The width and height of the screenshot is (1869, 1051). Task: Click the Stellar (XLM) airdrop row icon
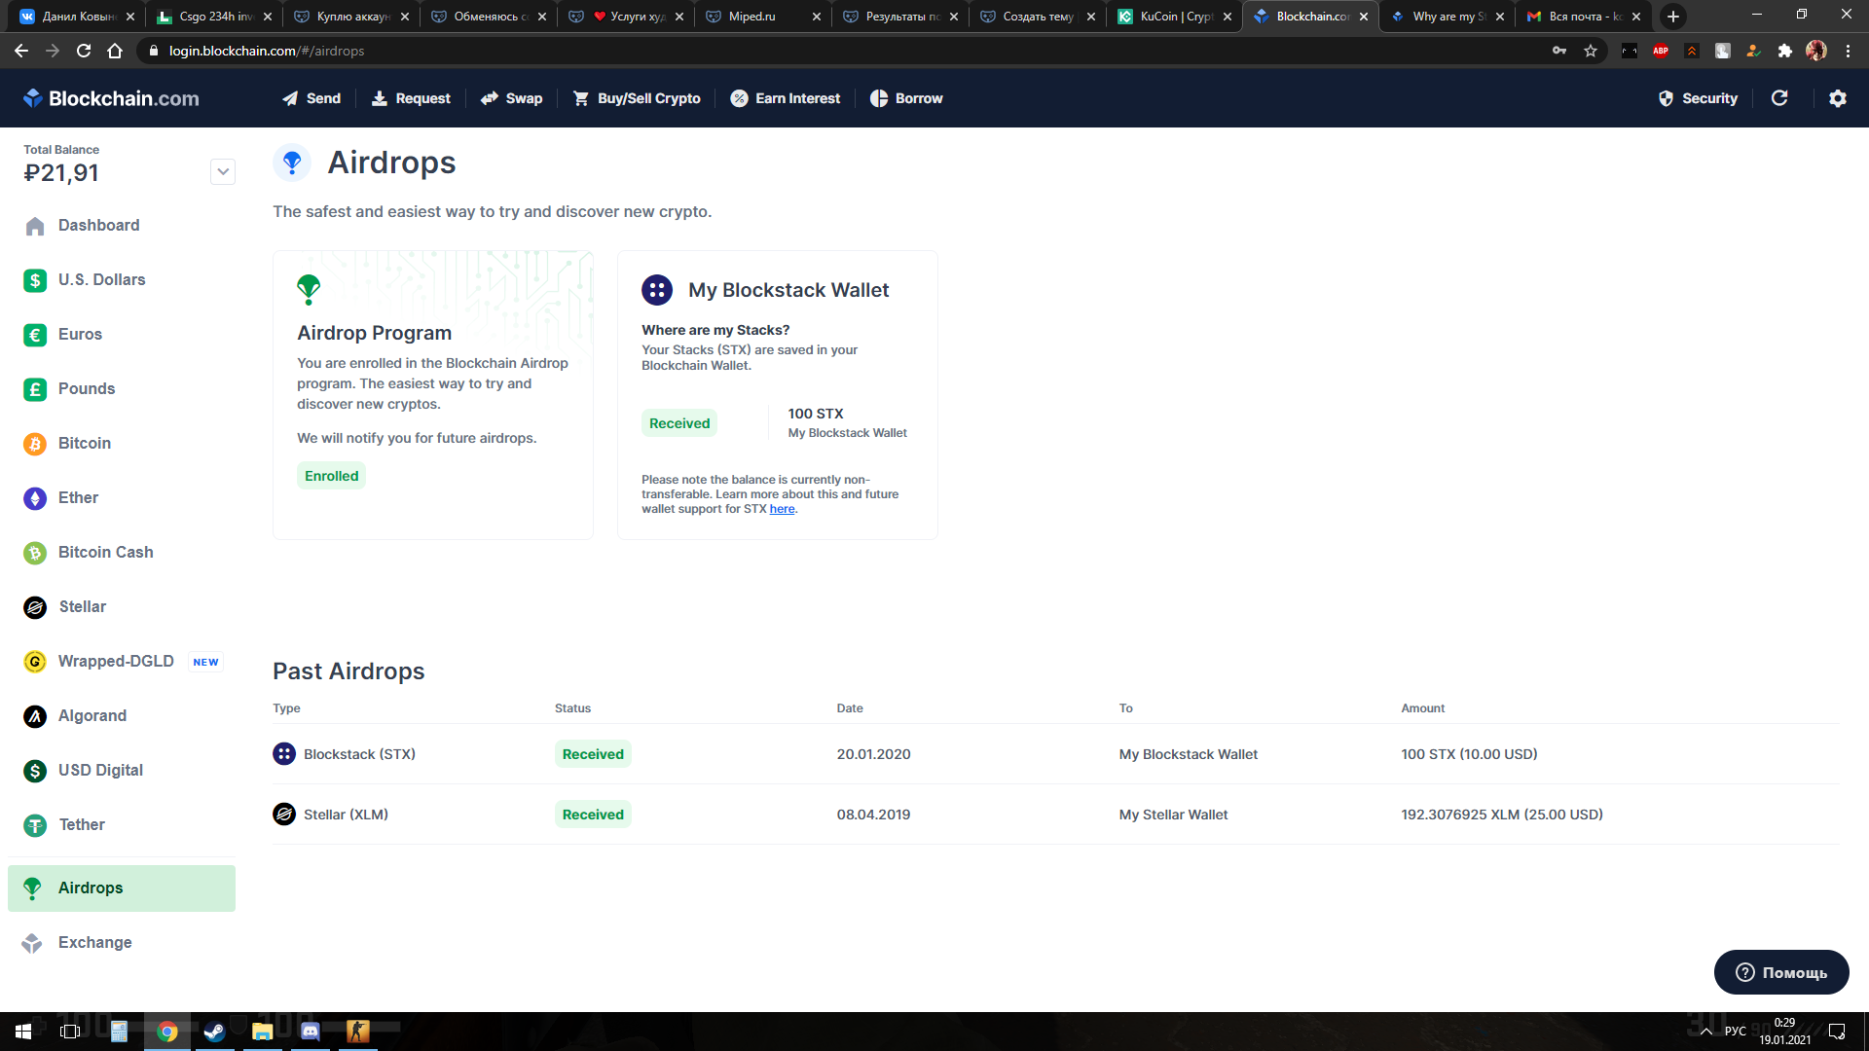click(284, 815)
